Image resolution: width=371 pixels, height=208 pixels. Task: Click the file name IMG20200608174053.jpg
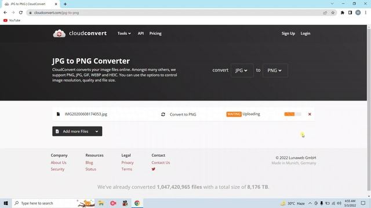[86, 114]
